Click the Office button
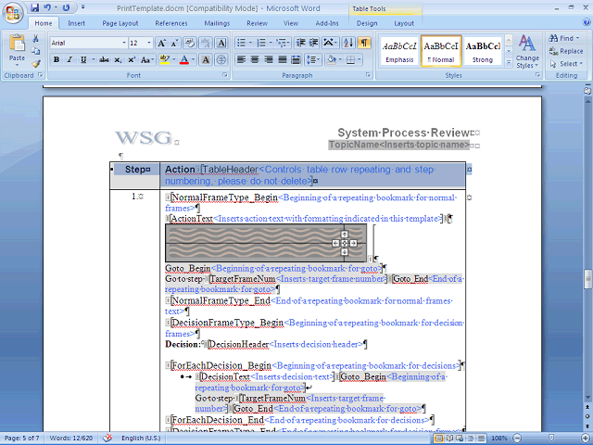593x445 pixels. [x=13, y=13]
